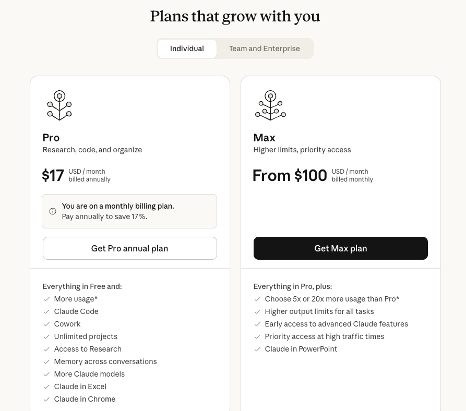Select the Individual plans tab
The width and height of the screenshot is (466, 411).
tap(187, 49)
